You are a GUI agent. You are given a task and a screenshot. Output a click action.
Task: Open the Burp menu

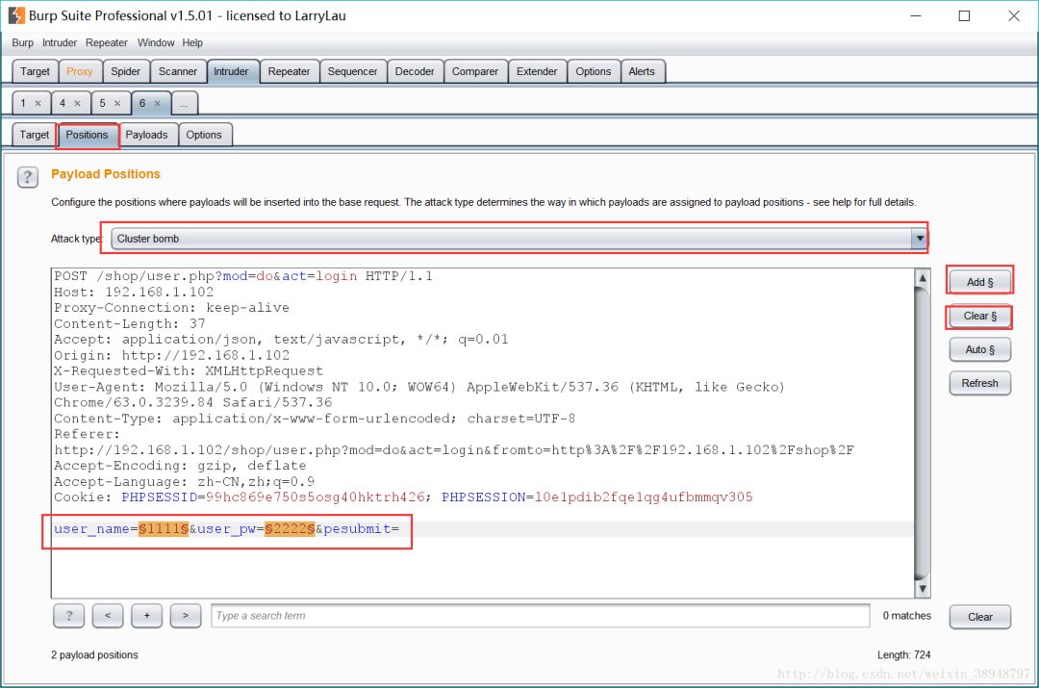[22, 42]
